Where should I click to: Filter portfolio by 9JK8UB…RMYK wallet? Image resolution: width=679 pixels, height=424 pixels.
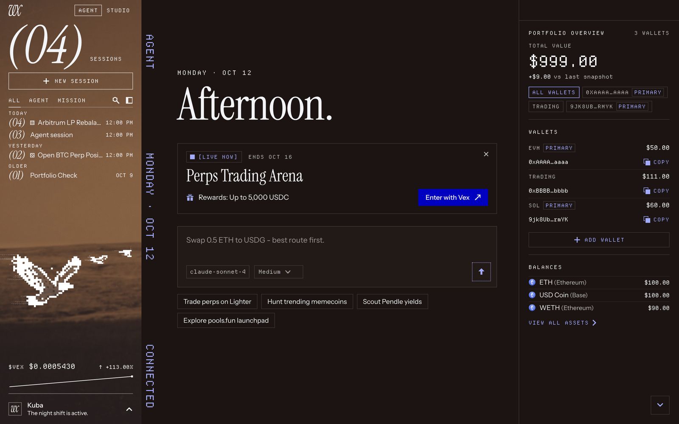pyautogui.click(x=609, y=106)
